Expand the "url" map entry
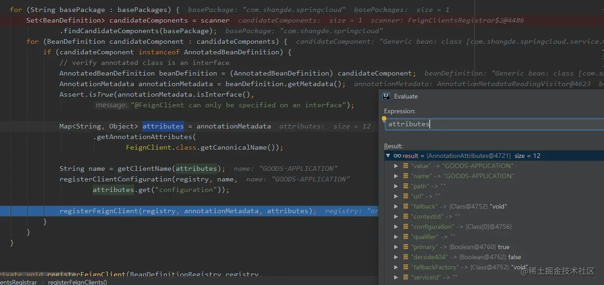The image size is (604, 285). [x=396, y=196]
